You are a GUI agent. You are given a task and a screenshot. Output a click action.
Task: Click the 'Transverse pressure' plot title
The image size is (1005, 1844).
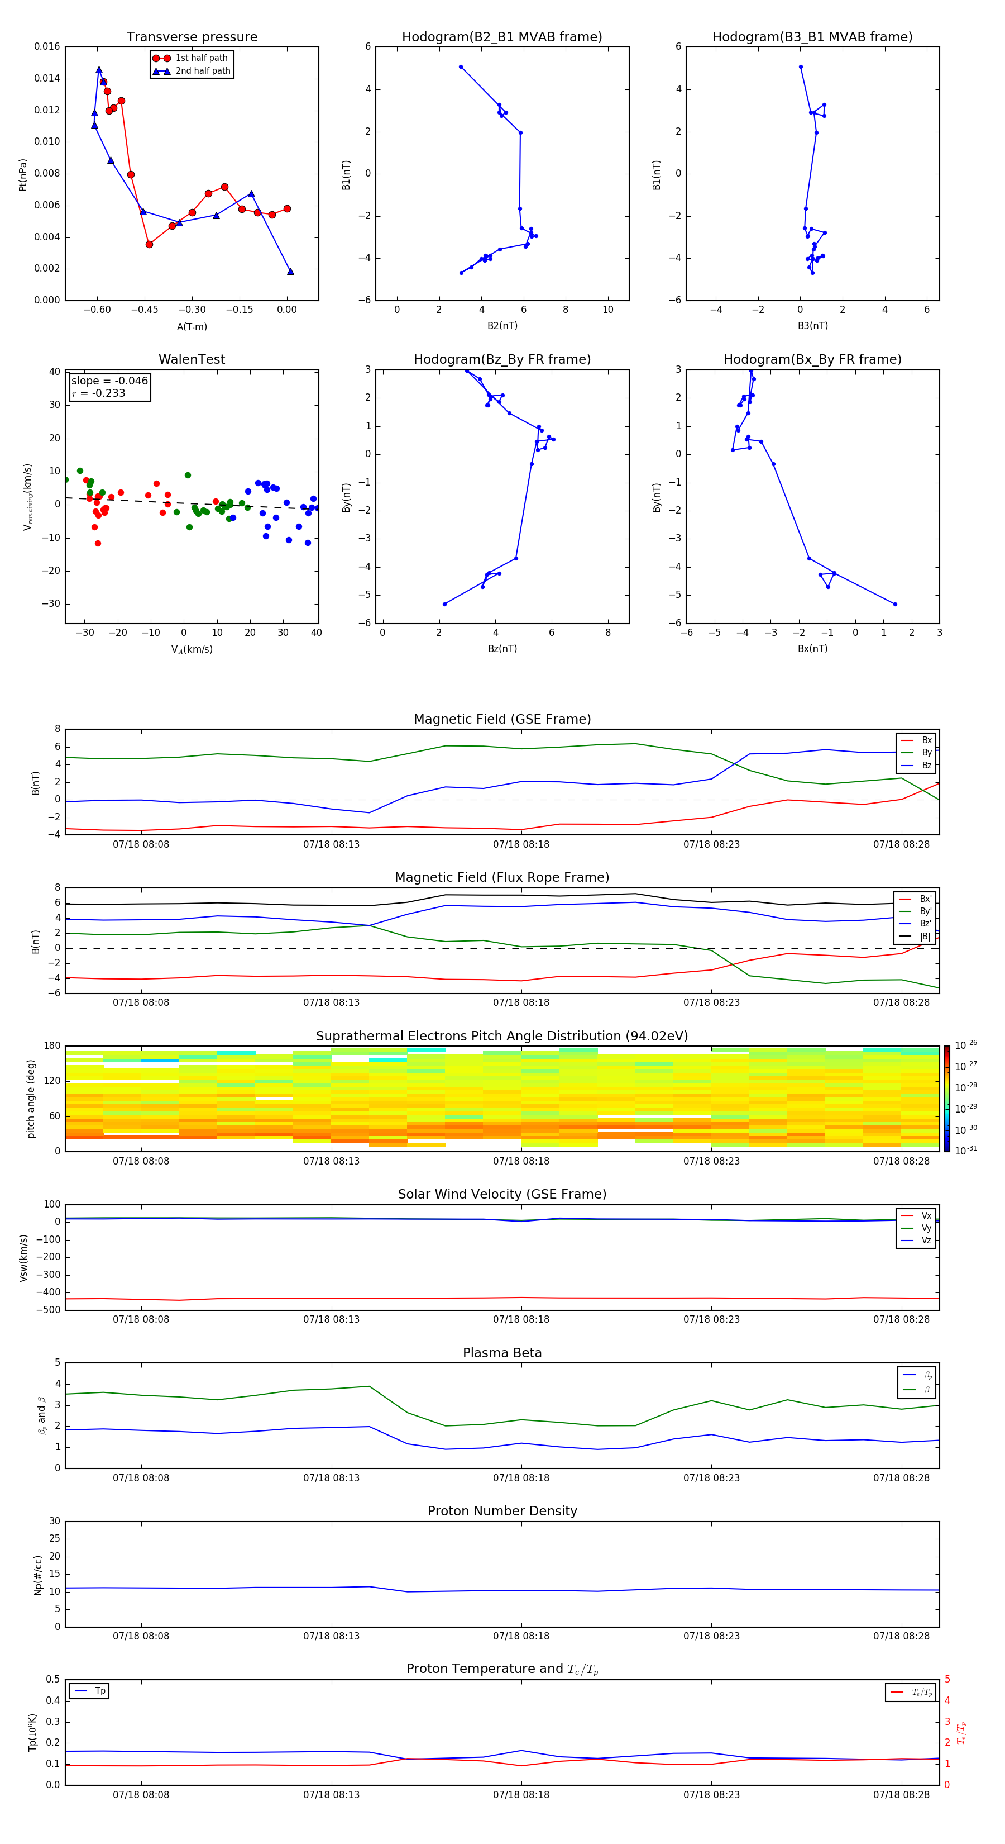coord(192,37)
